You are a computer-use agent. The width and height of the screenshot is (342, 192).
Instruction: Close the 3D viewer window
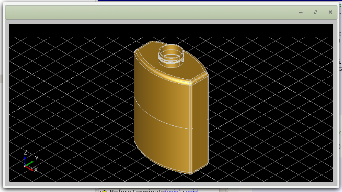(x=330, y=12)
